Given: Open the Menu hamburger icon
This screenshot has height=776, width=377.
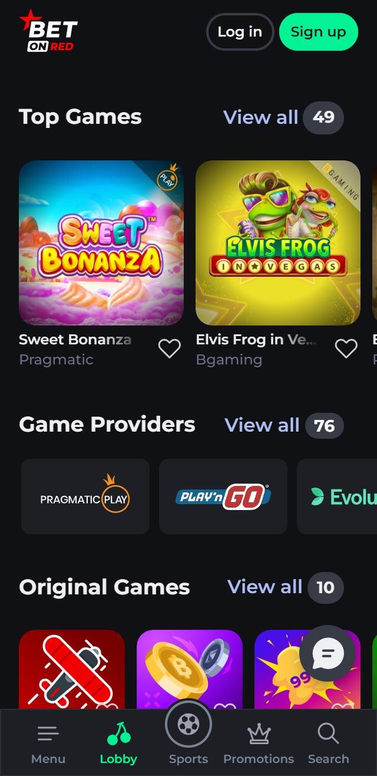Looking at the screenshot, I should click(48, 733).
